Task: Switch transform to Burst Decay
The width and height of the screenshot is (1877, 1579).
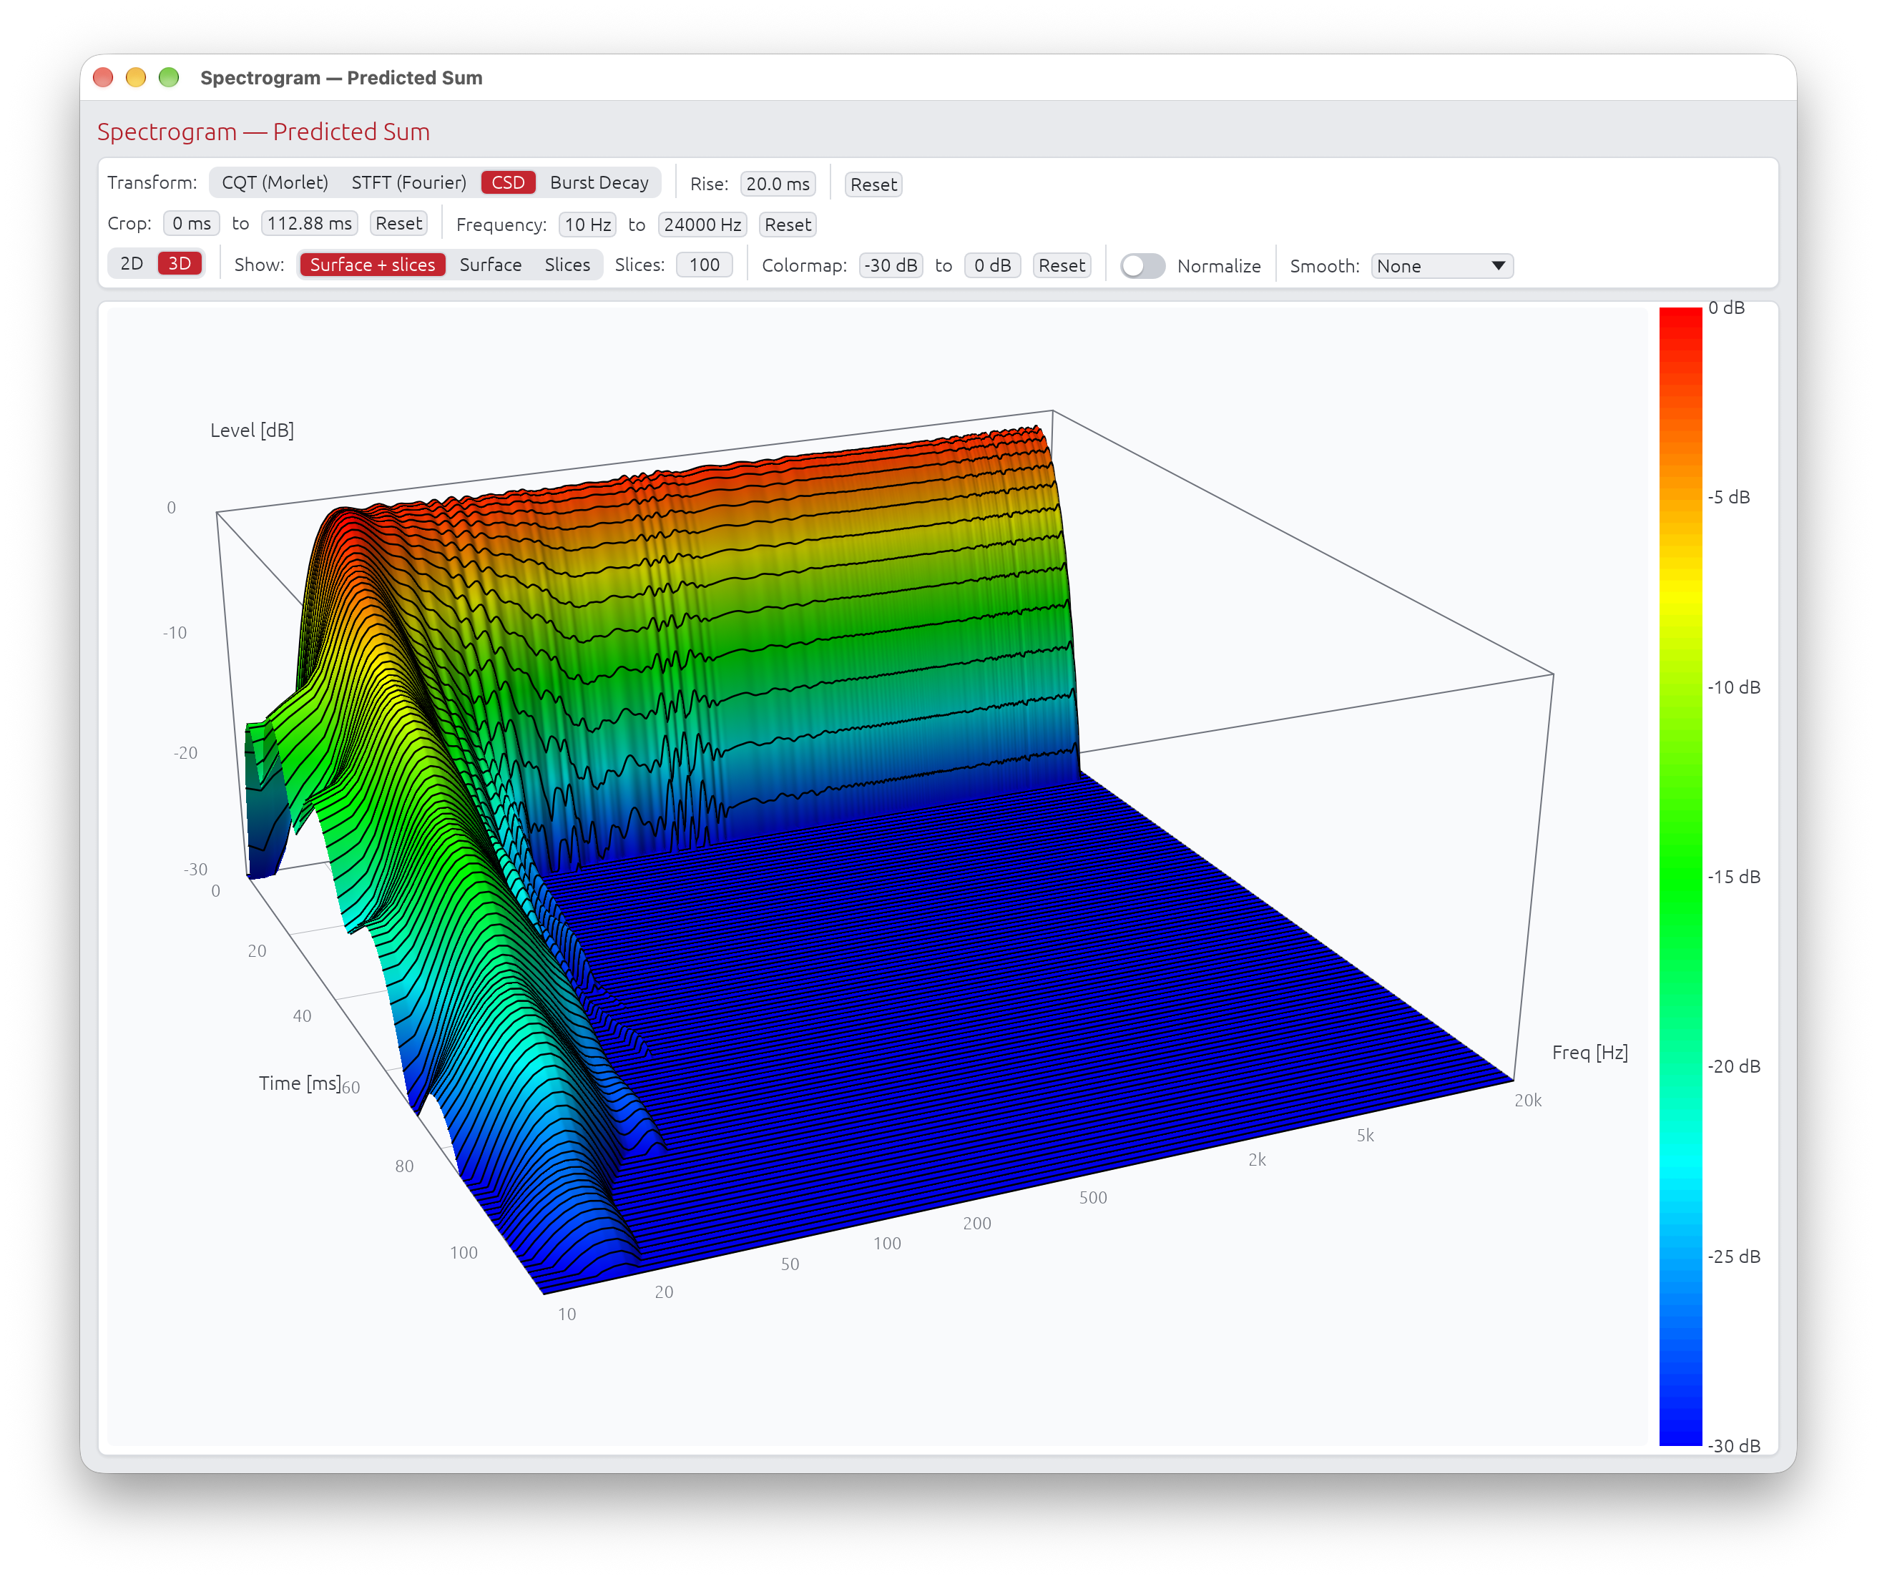Action: pos(599,182)
